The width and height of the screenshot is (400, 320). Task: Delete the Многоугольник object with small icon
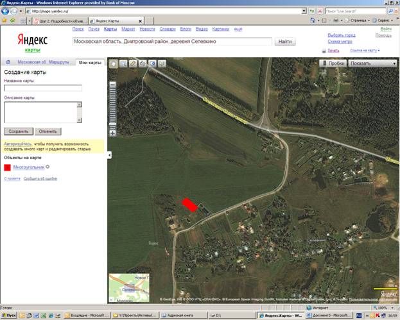click(x=48, y=167)
